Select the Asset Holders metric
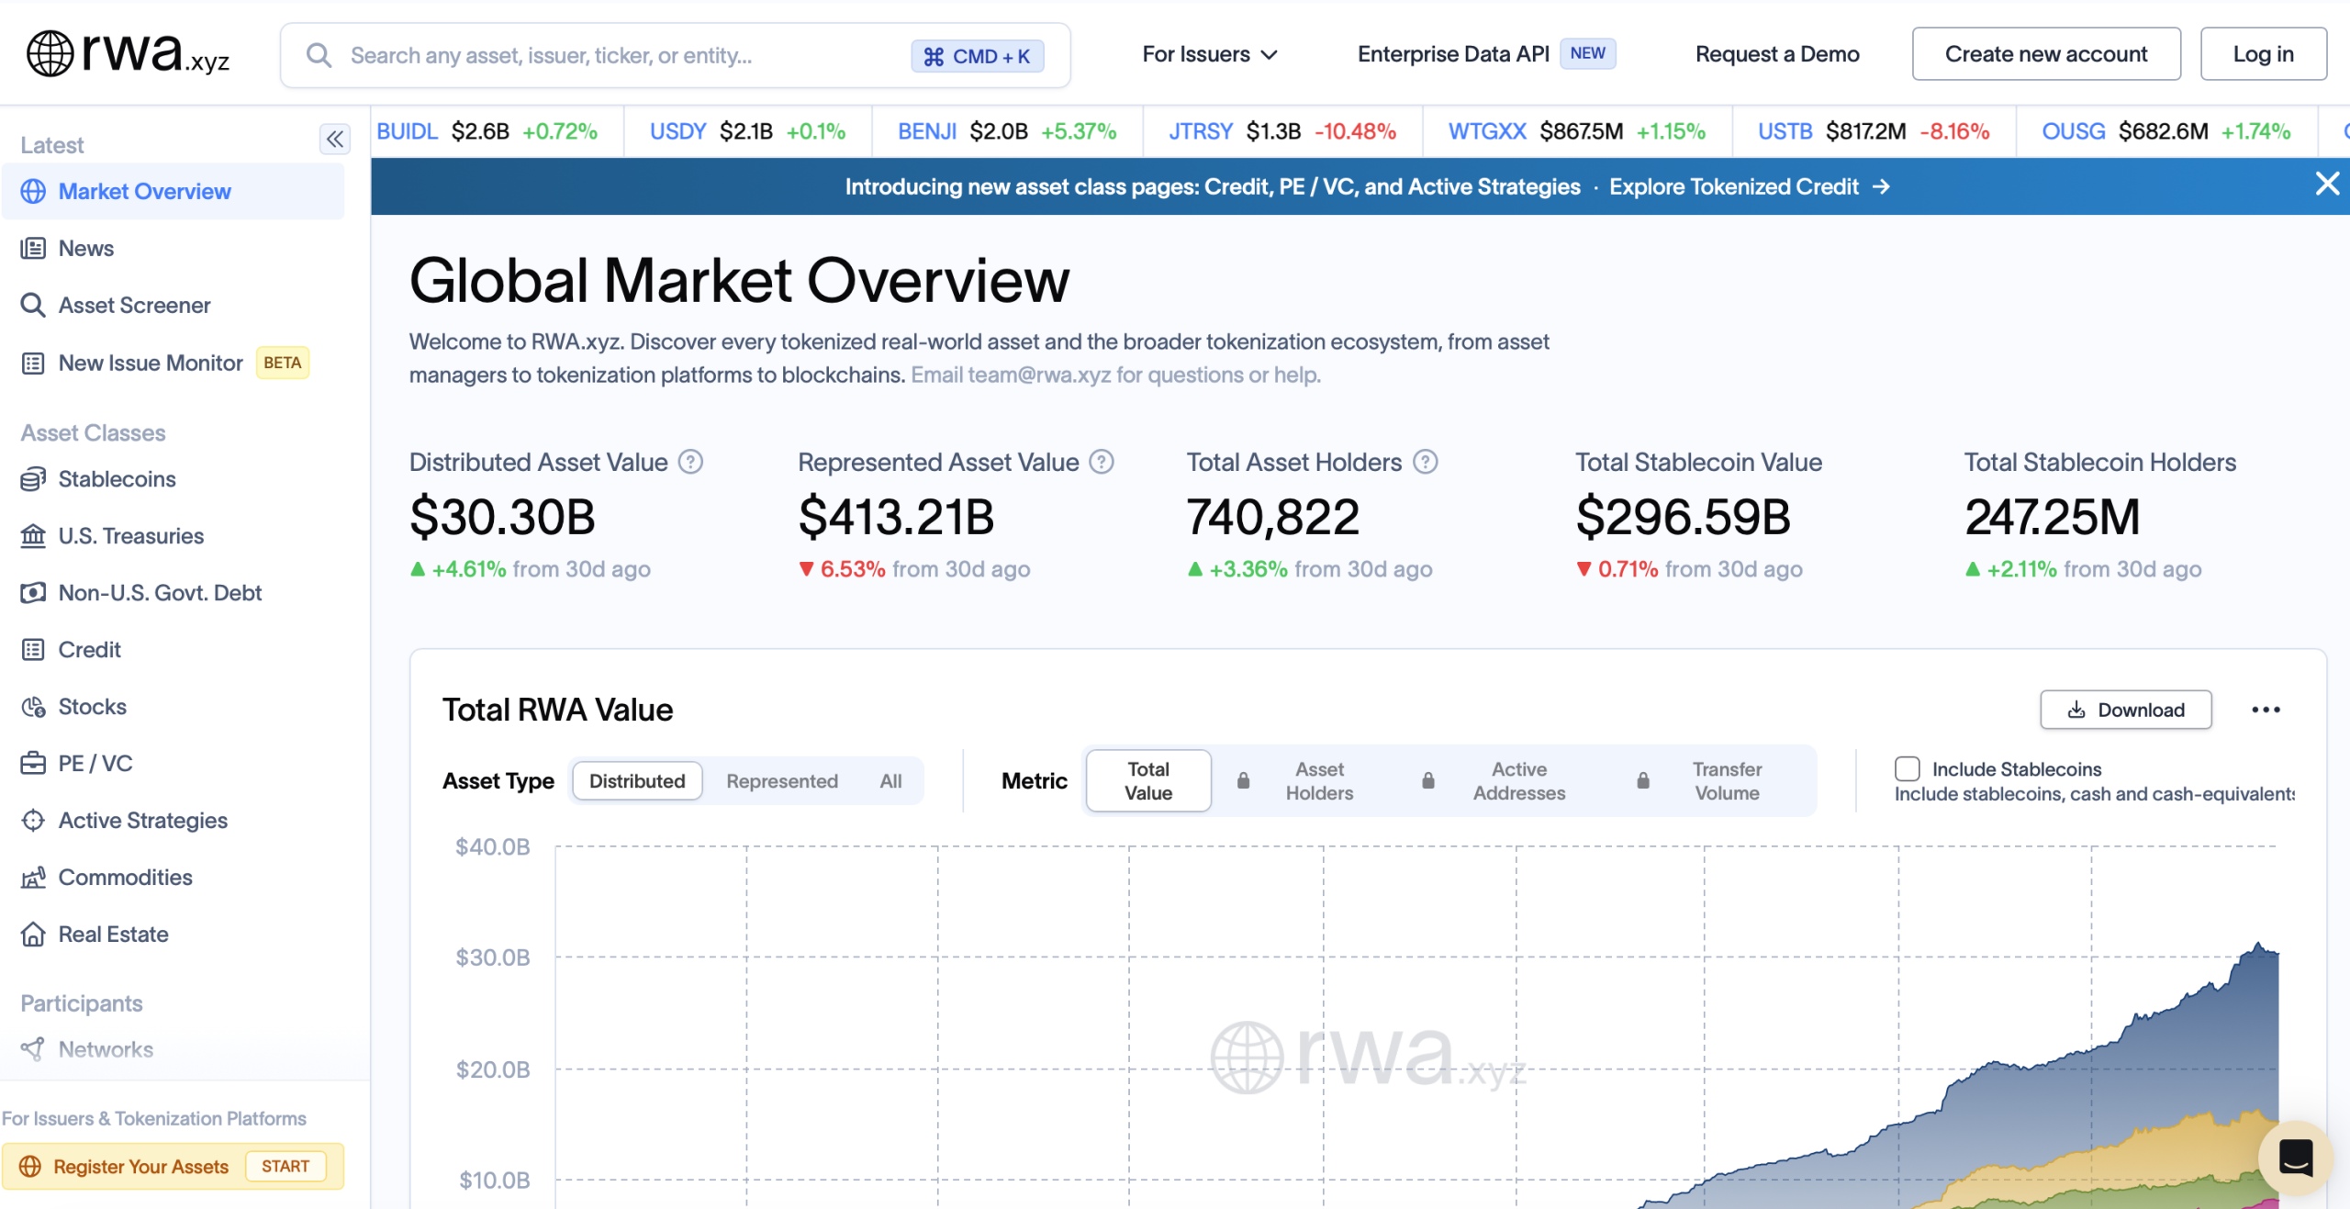 [x=1319, y=780]
